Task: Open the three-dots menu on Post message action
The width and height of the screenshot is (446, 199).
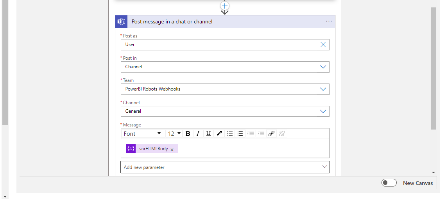Action: (329, 21)
